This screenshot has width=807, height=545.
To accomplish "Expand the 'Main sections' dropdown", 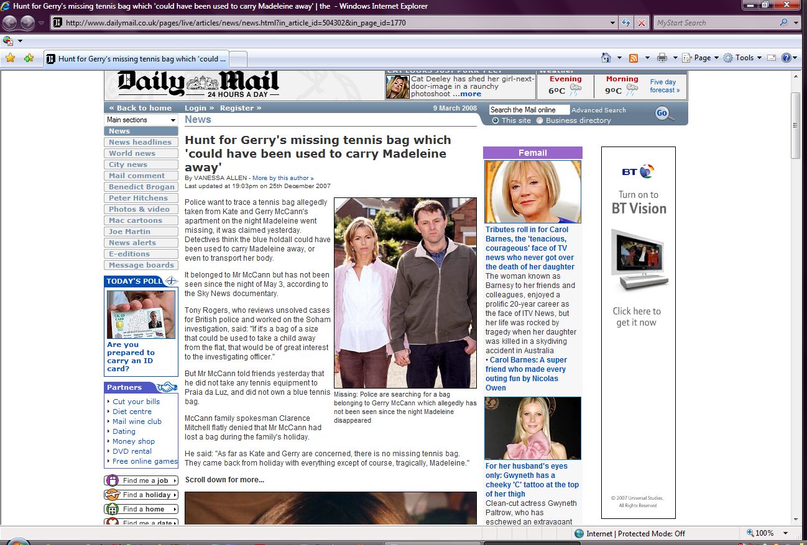I will tap(141, 120).
